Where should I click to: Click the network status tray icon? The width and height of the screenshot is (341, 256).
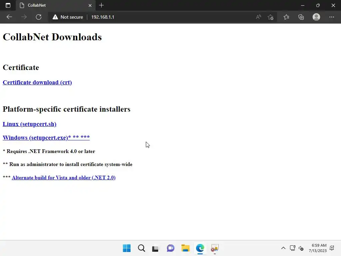point(292,248)
